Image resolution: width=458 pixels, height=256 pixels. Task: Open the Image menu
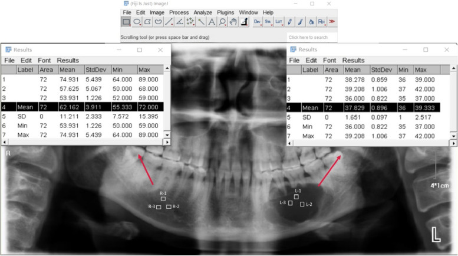point(157,12)
